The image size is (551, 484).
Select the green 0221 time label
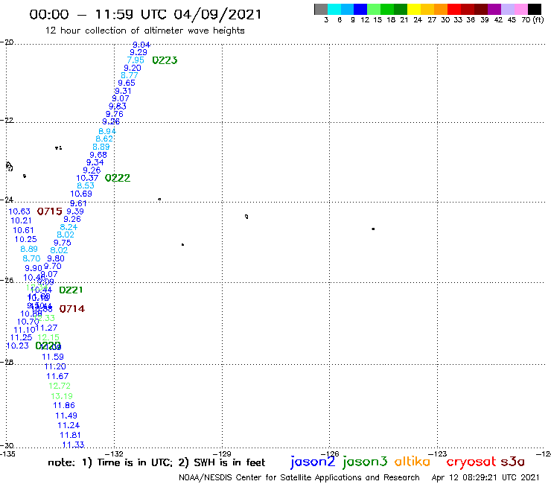[71, 290]
